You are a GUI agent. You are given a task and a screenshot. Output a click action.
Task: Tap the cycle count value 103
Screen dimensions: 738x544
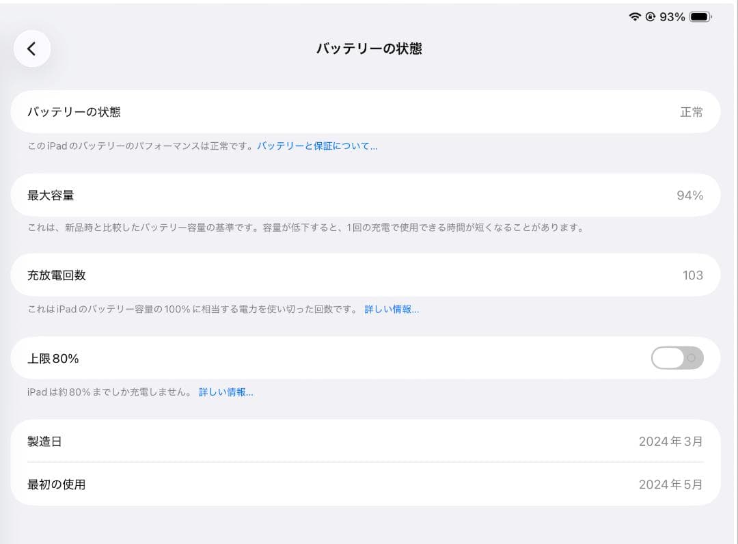(x=692, y=274)
